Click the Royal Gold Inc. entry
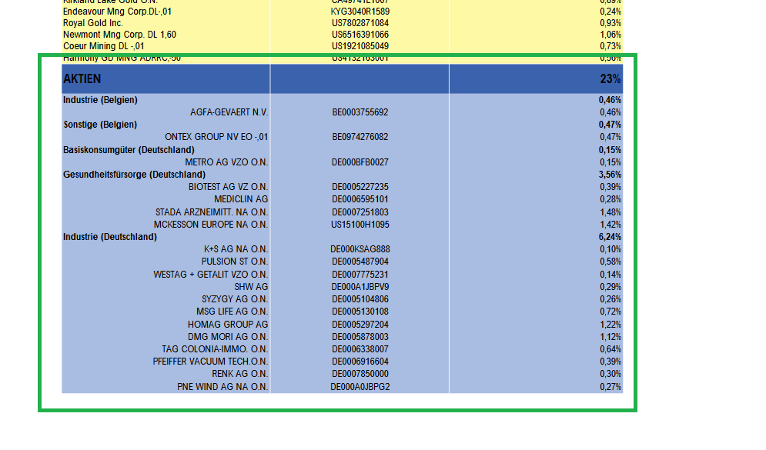 click(x=93, y=23)
